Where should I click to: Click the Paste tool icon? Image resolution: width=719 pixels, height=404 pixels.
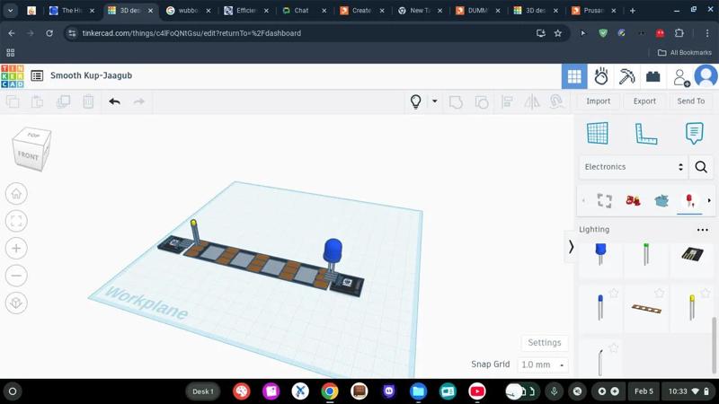pos(37,101)
